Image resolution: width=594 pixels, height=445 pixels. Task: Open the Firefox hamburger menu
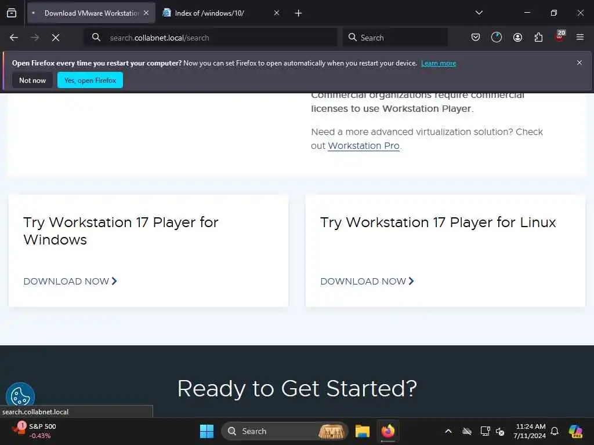580,37
